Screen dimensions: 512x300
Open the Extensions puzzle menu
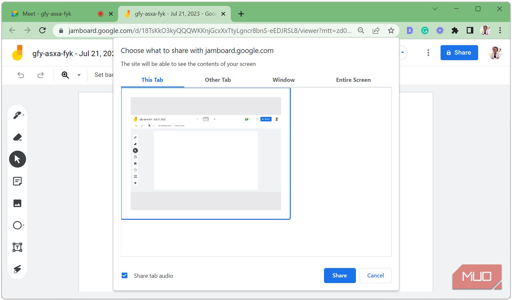click(455, 30)
